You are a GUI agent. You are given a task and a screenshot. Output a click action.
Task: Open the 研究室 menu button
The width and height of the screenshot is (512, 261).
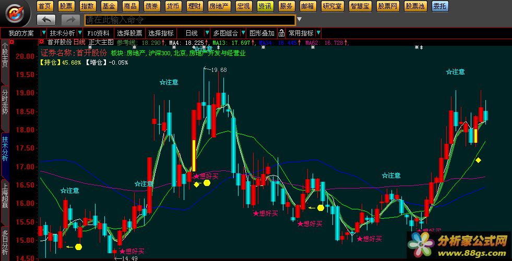coord(332,6)
